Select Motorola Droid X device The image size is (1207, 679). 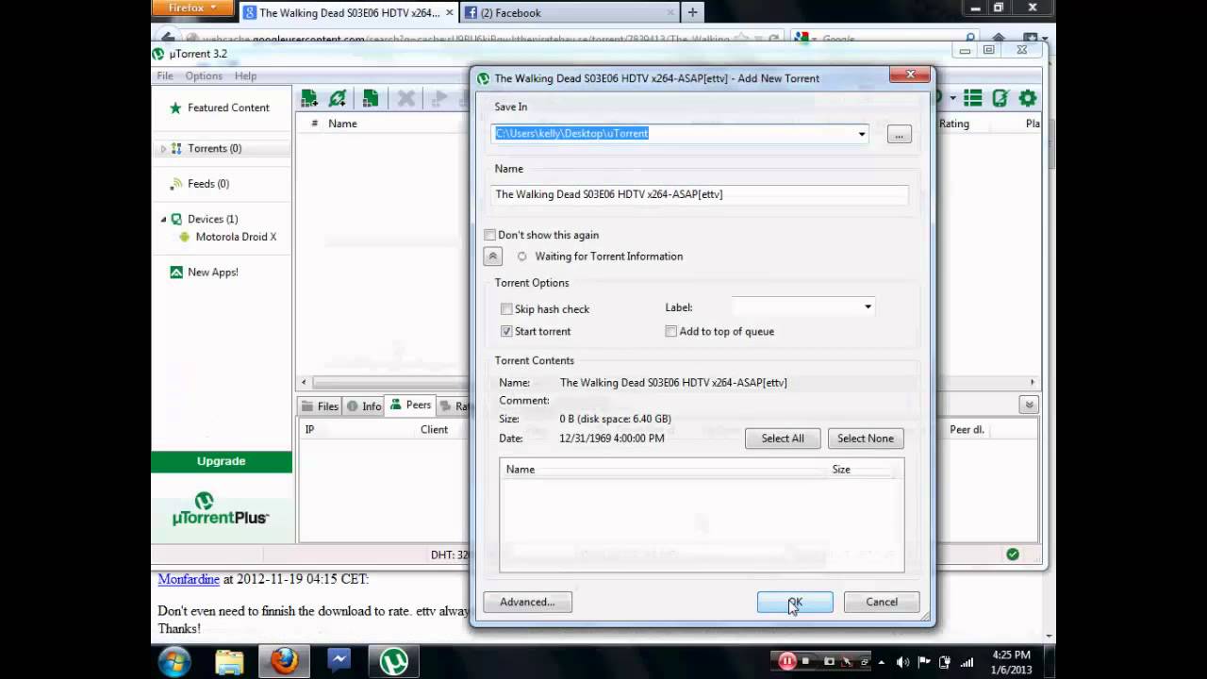[236, 237]
